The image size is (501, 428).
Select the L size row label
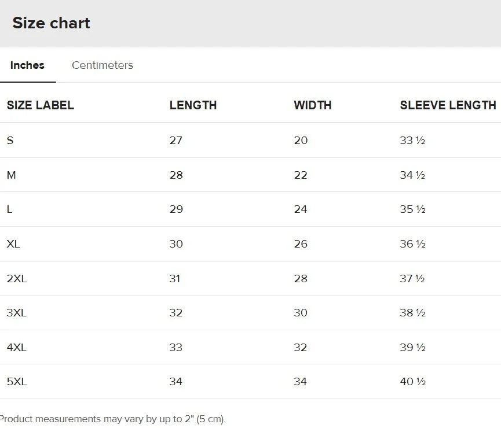[x=9, y=209]
